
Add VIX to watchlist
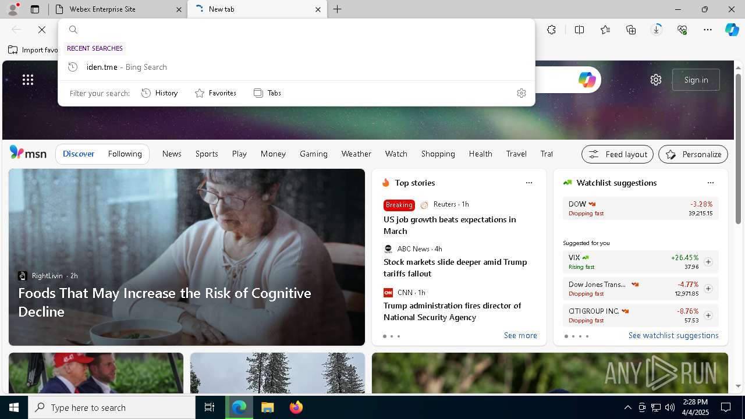[x=708, y=262]
